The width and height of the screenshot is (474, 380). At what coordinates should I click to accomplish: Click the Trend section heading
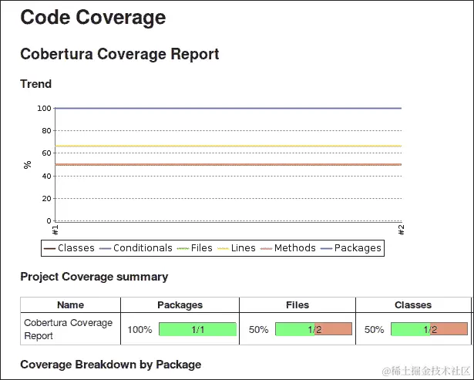coord(36,84)
